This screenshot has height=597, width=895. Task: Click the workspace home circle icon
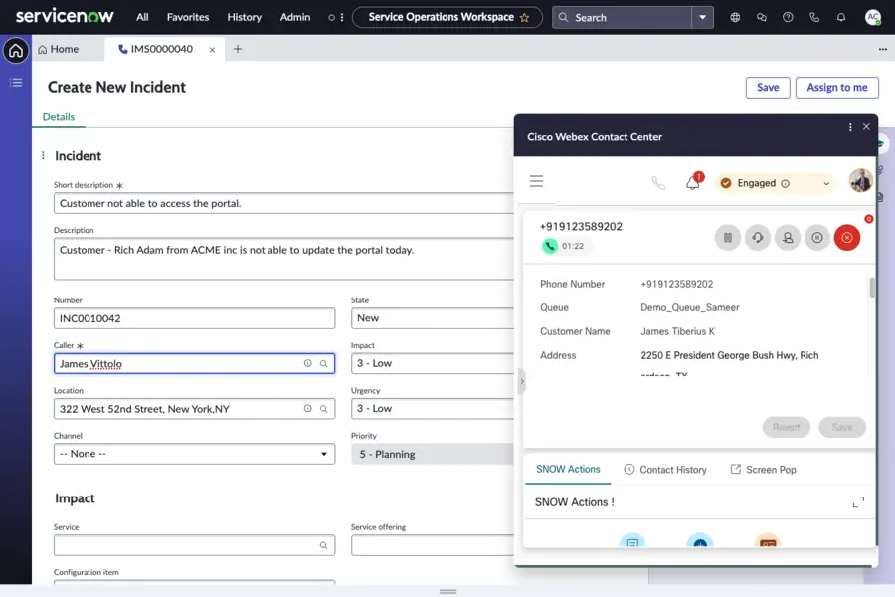16,51
